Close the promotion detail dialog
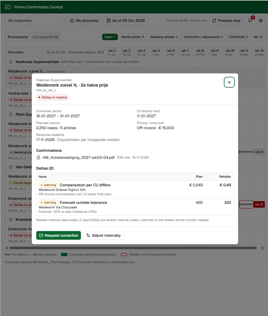Screen dimensions: 268x316 229,82
